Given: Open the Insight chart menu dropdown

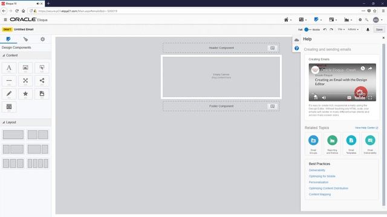Looking at the screenshot, I should coord(348,20).
